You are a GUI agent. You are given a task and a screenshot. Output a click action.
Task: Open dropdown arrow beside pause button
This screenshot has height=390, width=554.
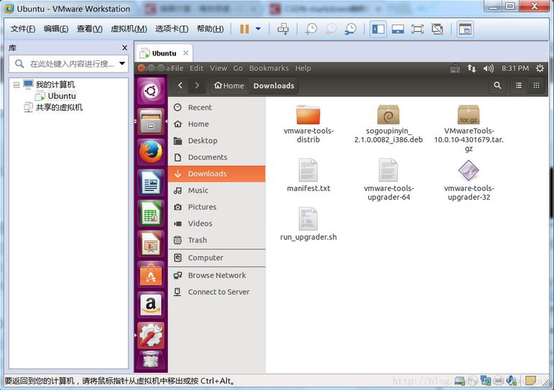(x=258, y=29)
